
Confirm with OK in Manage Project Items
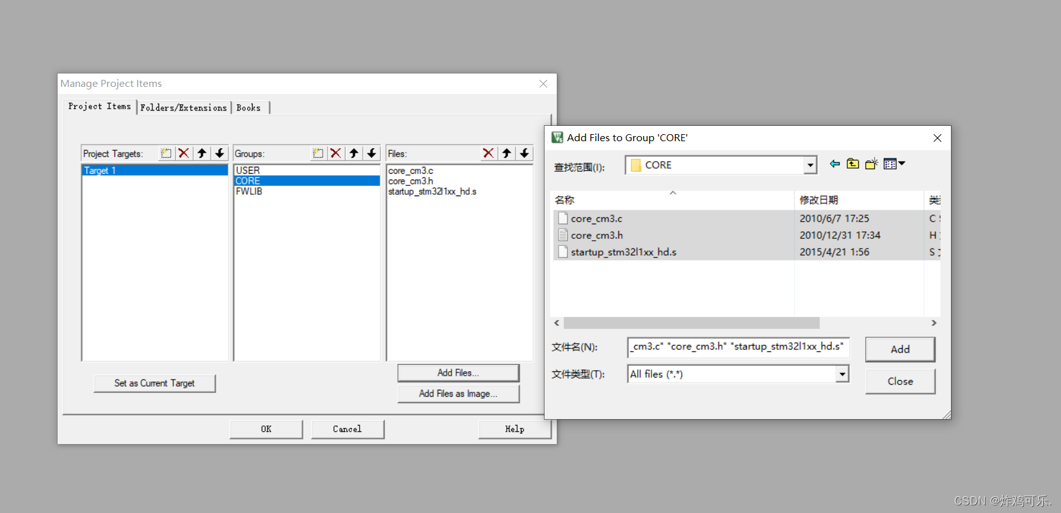click(x=266, y=429)
